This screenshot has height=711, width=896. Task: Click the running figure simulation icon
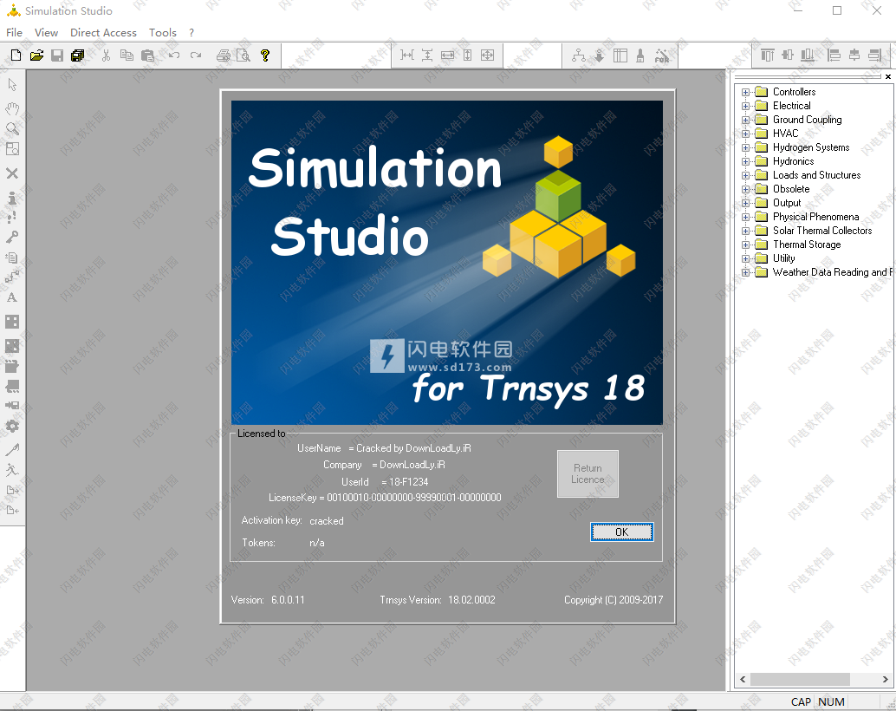[12, 470]
